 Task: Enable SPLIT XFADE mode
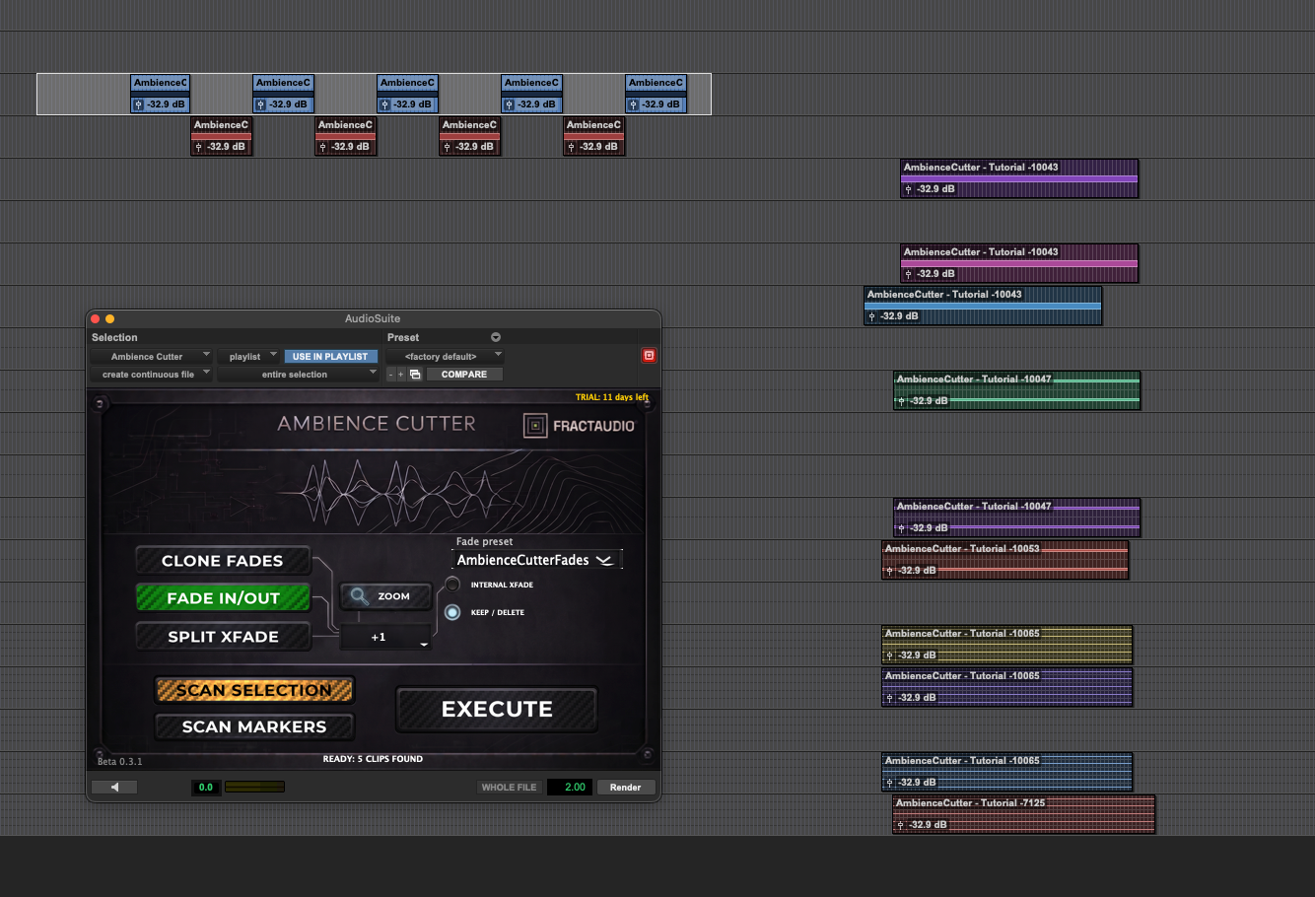[223, 637]
